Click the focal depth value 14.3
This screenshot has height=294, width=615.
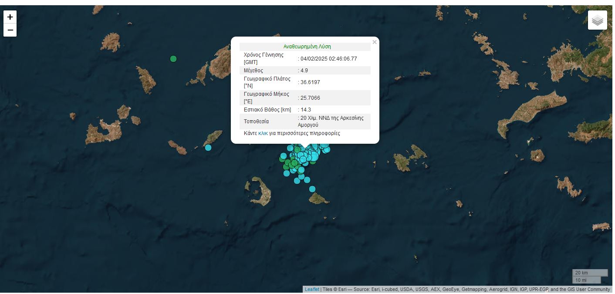pos(305,110)
